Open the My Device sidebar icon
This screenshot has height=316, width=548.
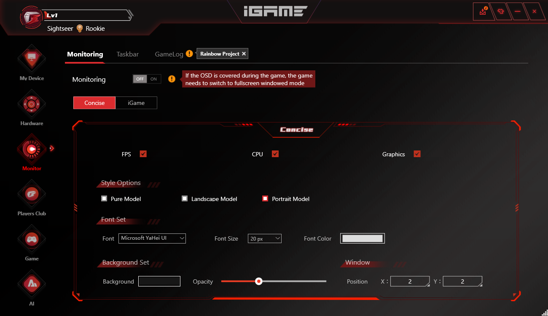32,60
